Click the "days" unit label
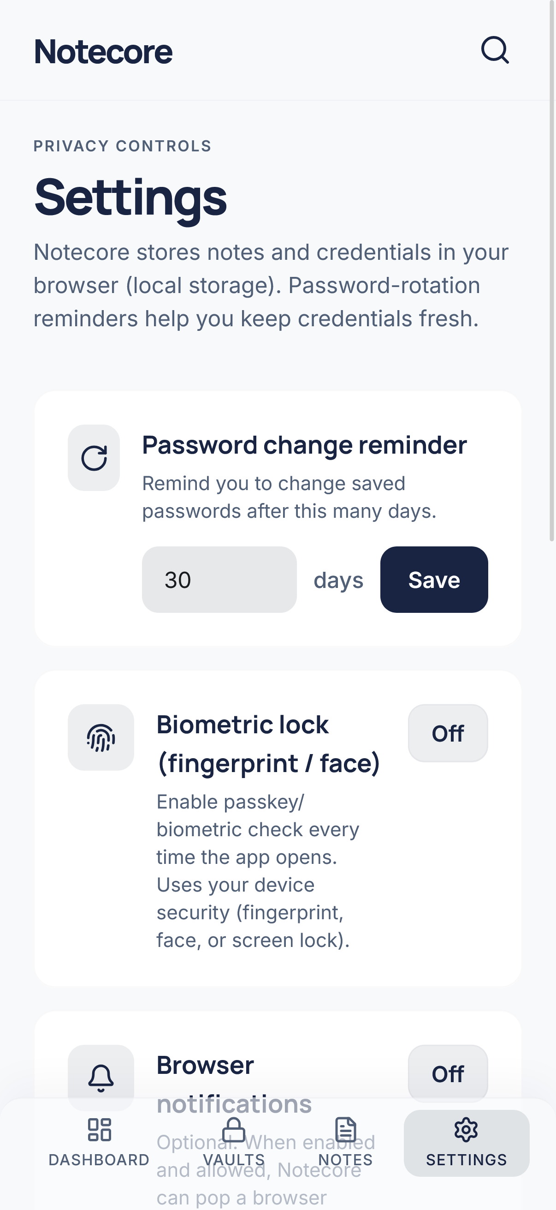Image resolution: width=556 pixels, height=1210 pixels. click(338, 580)
